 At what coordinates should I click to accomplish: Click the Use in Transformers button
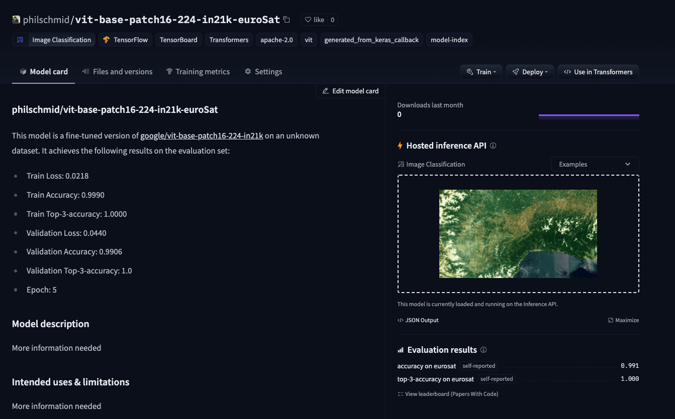coord(598,72)
